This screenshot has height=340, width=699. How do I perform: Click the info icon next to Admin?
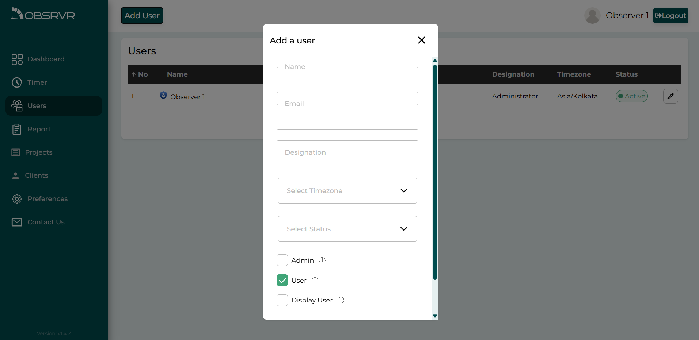322,260
